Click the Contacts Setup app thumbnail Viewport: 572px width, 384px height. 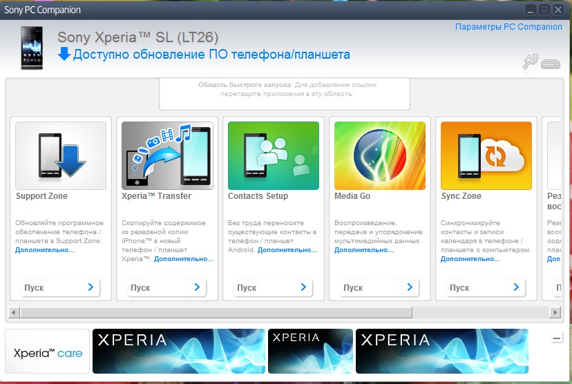click(x=274, y=155)
